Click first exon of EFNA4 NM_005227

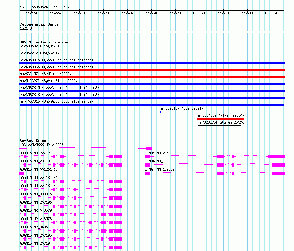[148, 157]
